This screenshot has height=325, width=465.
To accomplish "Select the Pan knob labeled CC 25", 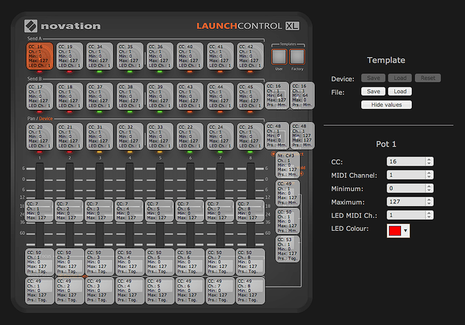I will pos(250,136).
